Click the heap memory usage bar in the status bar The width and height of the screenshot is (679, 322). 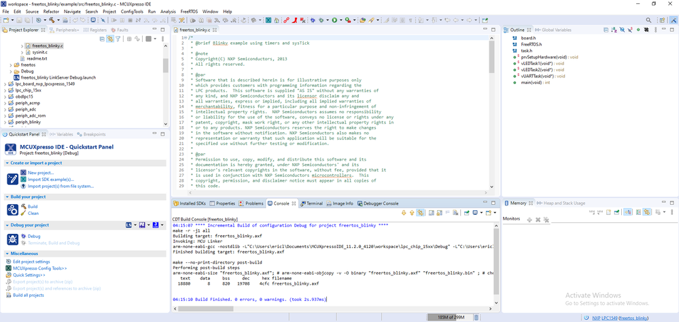point(449,318)
